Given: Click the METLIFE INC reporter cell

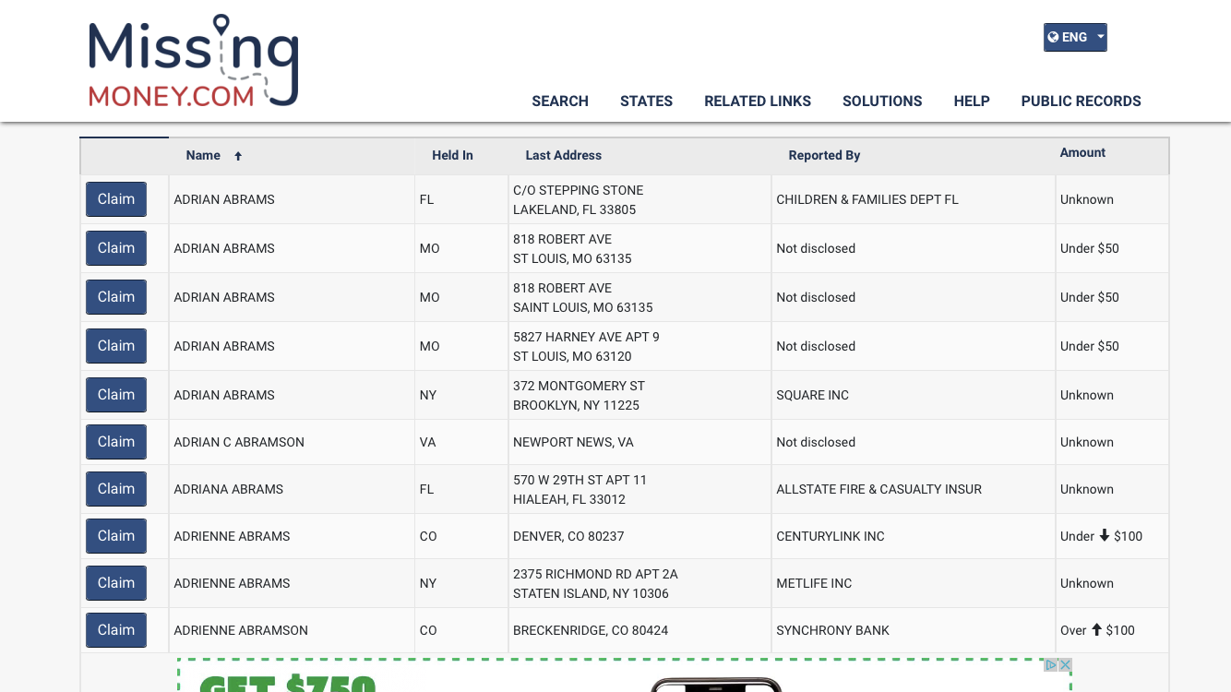Looking at the screenshot, I should pyautogui.click(x=913, y=583).
